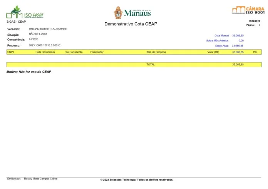Select the CNPJ column header
Screen dimensions: 268x189
click(10, 52)
